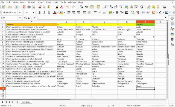Viewport: 175px width, 107px height.
Task: Toggle Italic formatting
Action: point(44,13)
